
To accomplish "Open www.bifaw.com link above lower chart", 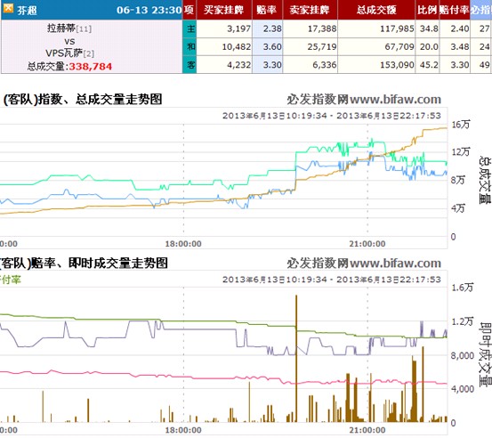I will pos(395,264).
